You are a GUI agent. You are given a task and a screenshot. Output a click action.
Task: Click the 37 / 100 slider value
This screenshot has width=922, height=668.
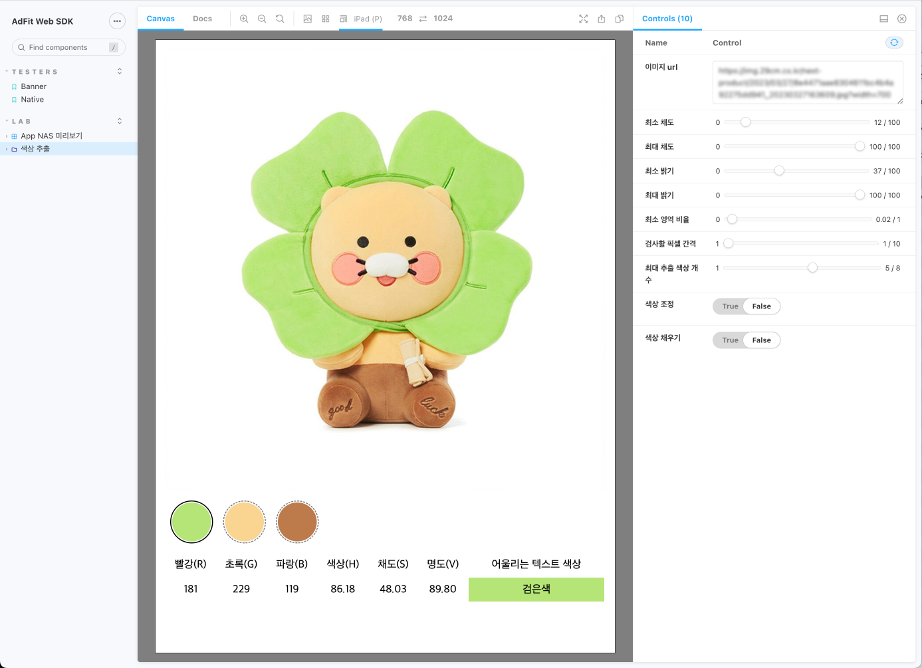(x=887, y=171)
